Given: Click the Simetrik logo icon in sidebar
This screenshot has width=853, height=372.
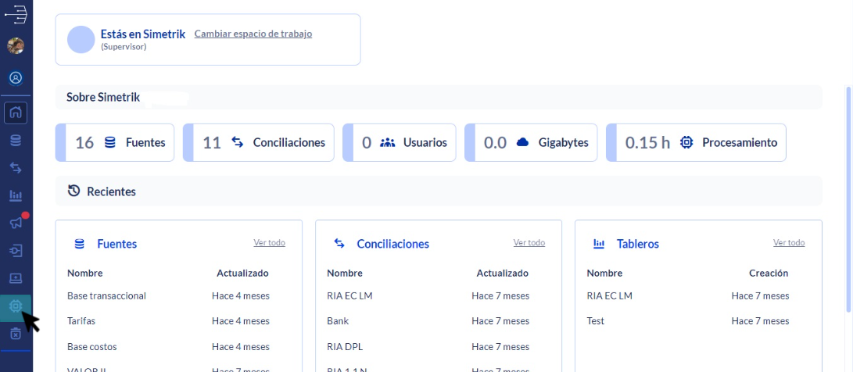Looking at the screenshot, I should tap(16, 13).
